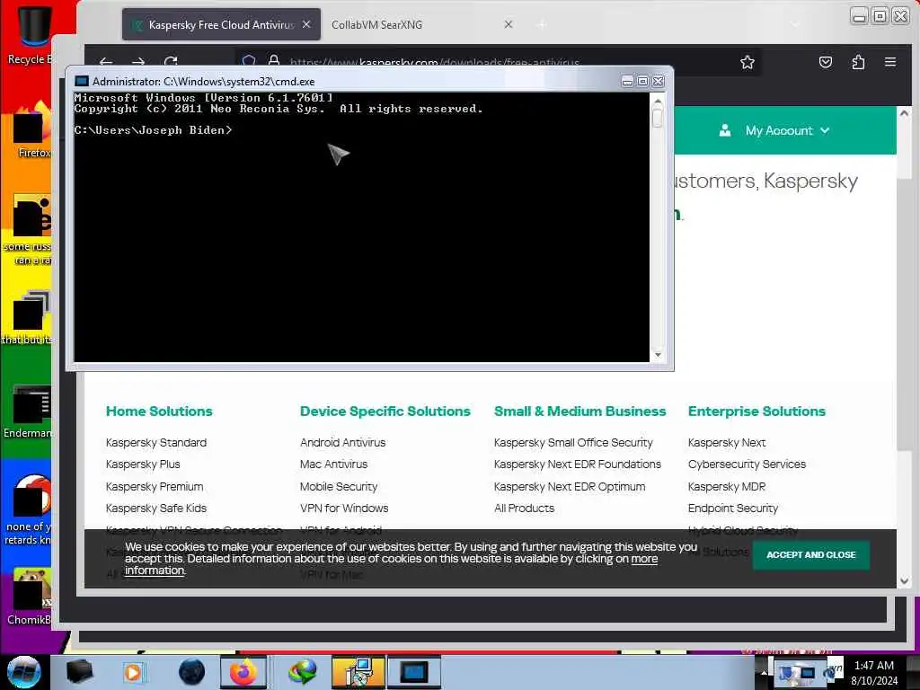Click the My Account user icon
Screen dimensions: 920x690
(x=725, y=130)
